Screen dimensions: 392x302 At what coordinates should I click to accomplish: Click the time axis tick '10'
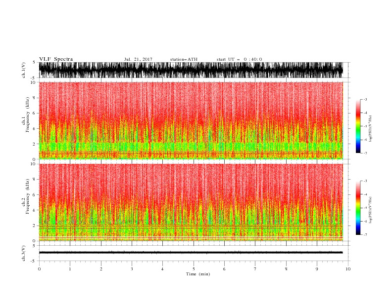click(x=348, y=269)
